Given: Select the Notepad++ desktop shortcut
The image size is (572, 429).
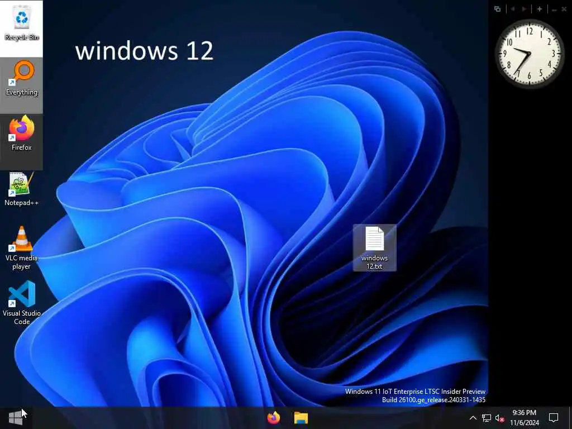Looking at the screenshot, I should tap(22, 189).
